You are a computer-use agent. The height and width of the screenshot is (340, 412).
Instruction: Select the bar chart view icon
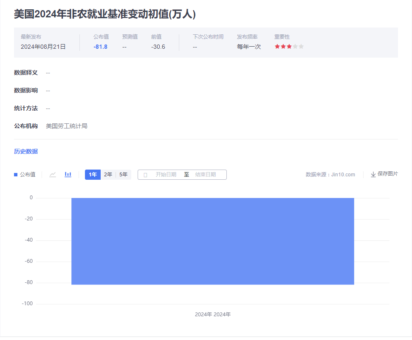[x=68, y=175]
